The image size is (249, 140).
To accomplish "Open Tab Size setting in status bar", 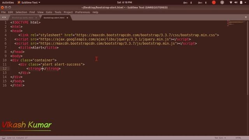I will pyautogui.click(x=220, y=138).
